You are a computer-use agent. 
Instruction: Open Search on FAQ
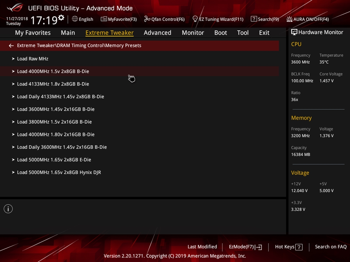pos(331,247)
